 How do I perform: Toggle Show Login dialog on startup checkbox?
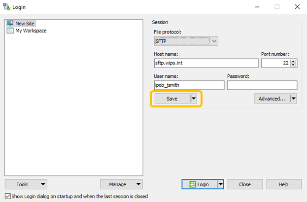pyautogui.click(x=7, y=196)
